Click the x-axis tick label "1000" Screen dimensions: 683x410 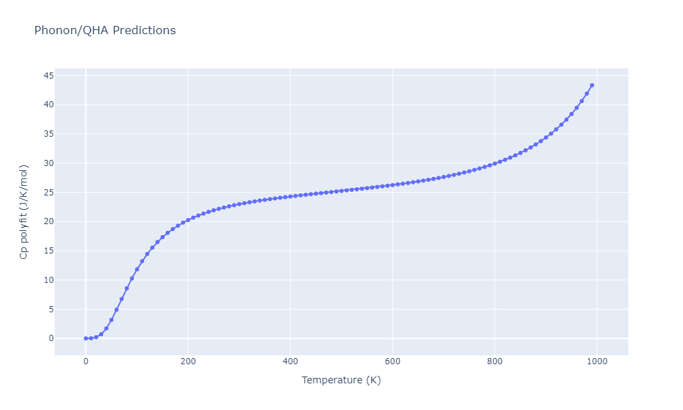pos(597,361)
